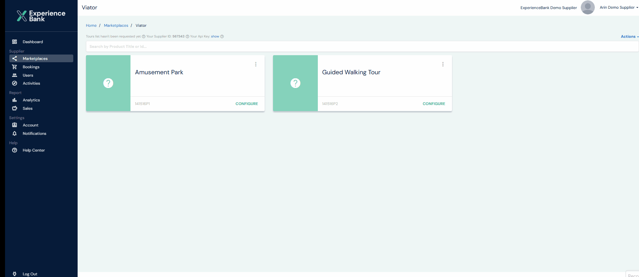Click the Users people icon

[x=14, y=75]
